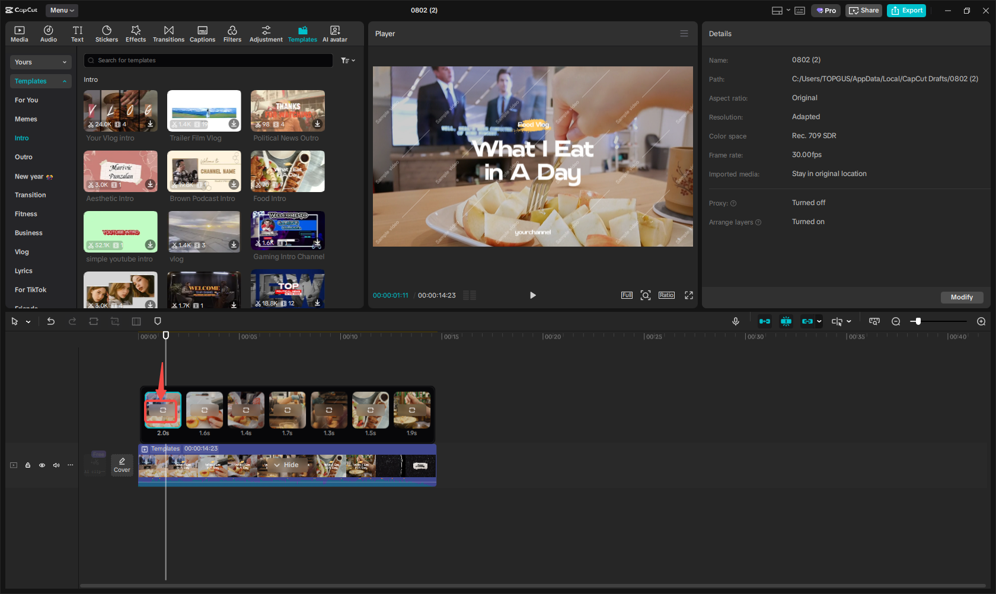Hide the Templates track with the eye icon
Image resolution: width=996 pixels, height=594 pixels.
(x=41, y=465)
